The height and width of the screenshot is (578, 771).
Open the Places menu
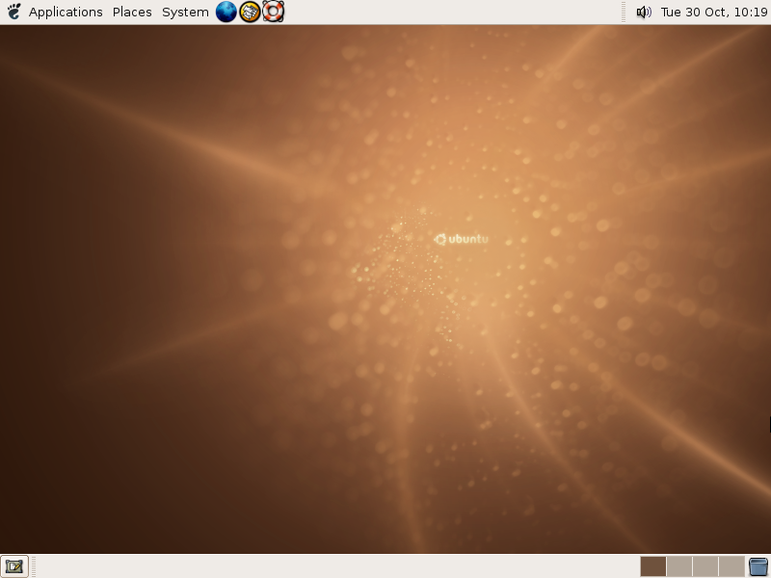[x=132, y=12]
